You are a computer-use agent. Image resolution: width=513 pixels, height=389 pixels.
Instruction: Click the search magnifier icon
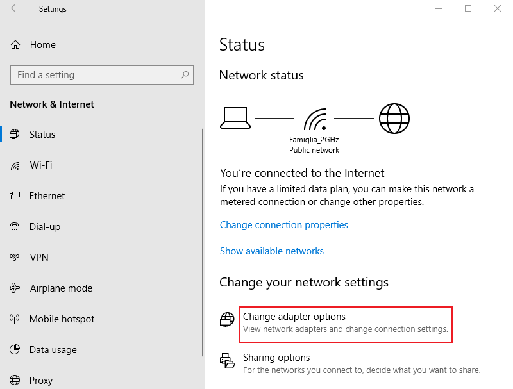coord(185,75)
